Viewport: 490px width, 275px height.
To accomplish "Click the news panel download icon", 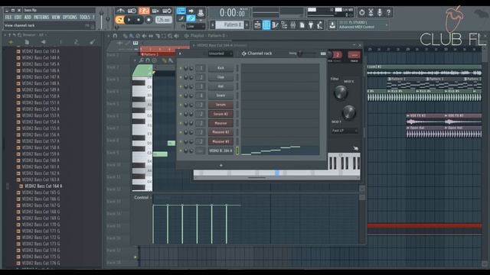I will [x=332, y=25].
